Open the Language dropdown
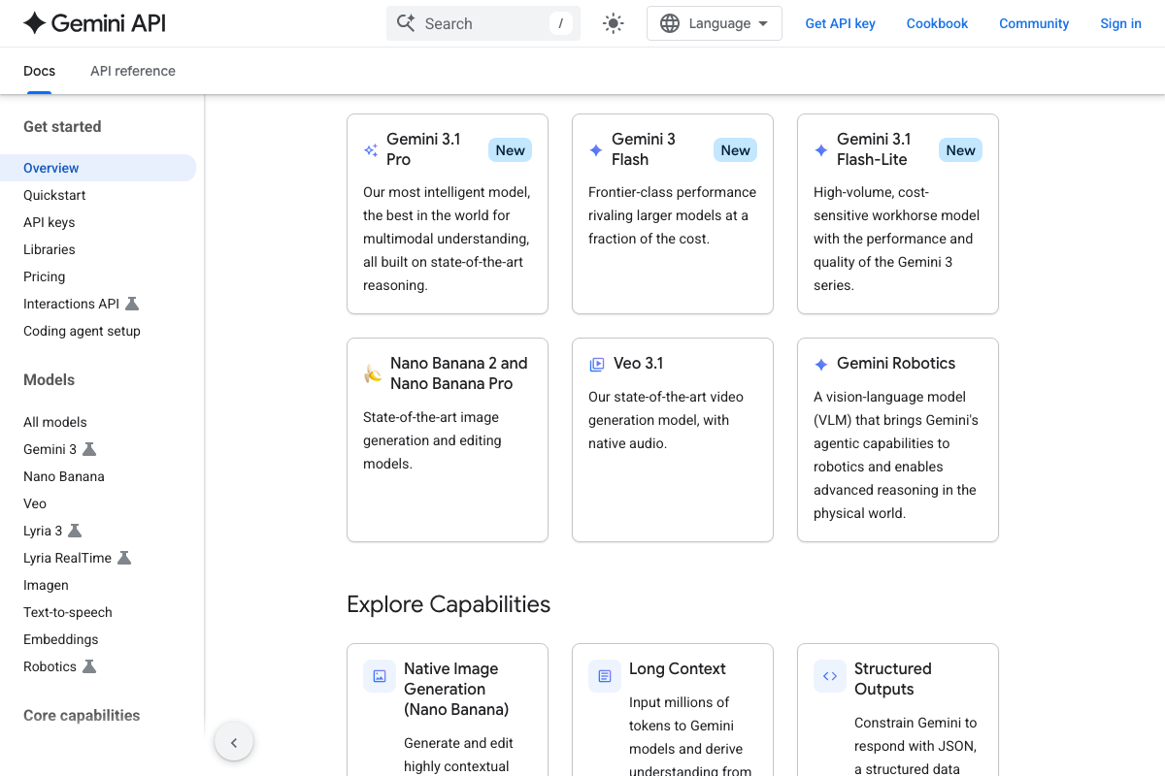Screen dimensions: 1165x776 [x=714, y=23]
